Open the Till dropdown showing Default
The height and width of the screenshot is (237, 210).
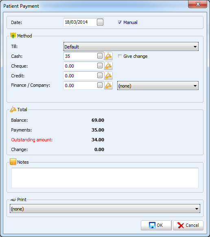(131, 46)
